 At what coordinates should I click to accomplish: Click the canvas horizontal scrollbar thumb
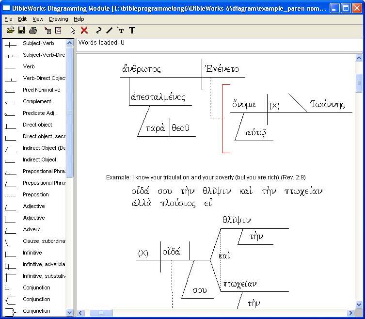click(x=101, y=313)
